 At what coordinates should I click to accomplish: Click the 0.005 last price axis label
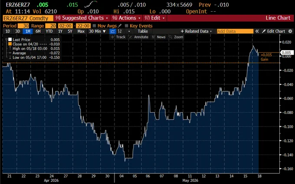click(x=287, y=53)
